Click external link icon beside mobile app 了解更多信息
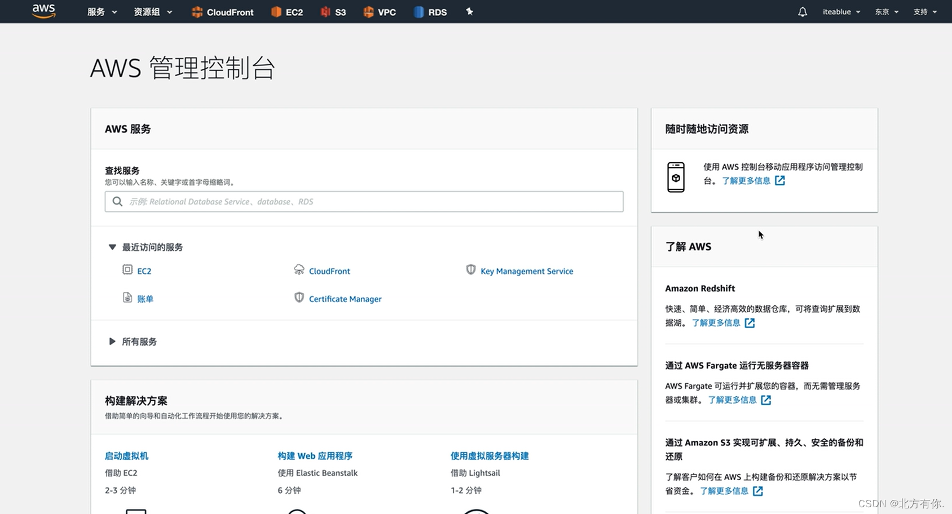This screenshot has width=952, height=514. pos(780,180)
